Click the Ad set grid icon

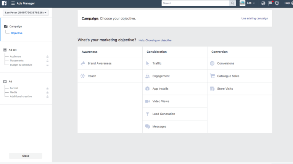pyautogui.click(x=5, y=50)
